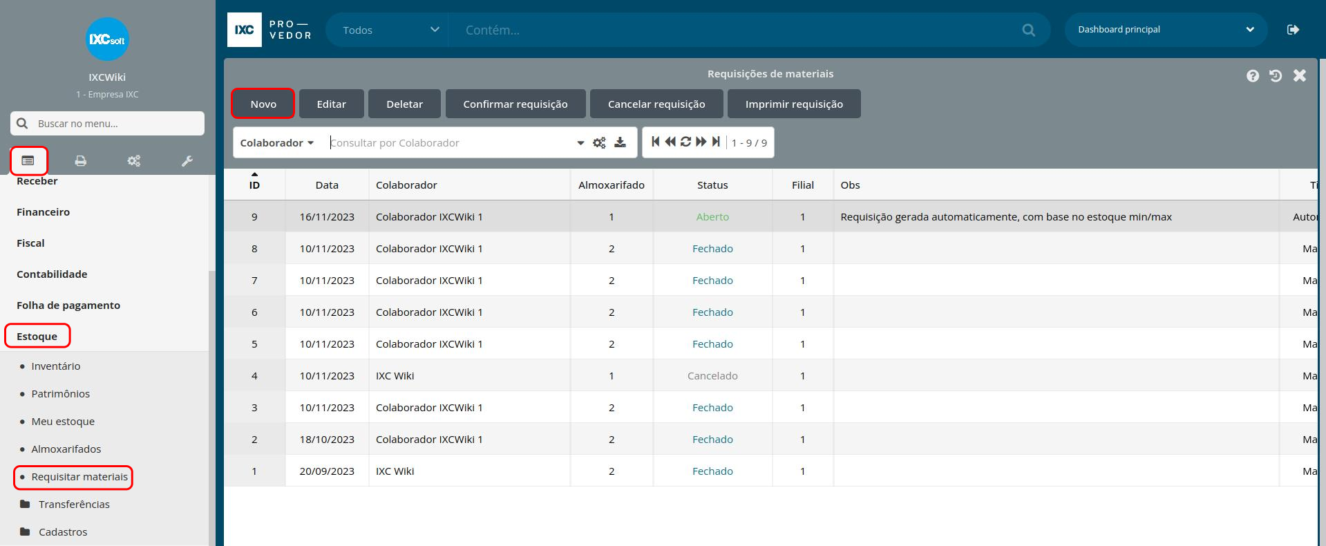The width and height of the screenshot is (1326, 546).
Task: Open the filter settings gears icon
Action: [599, 142]
